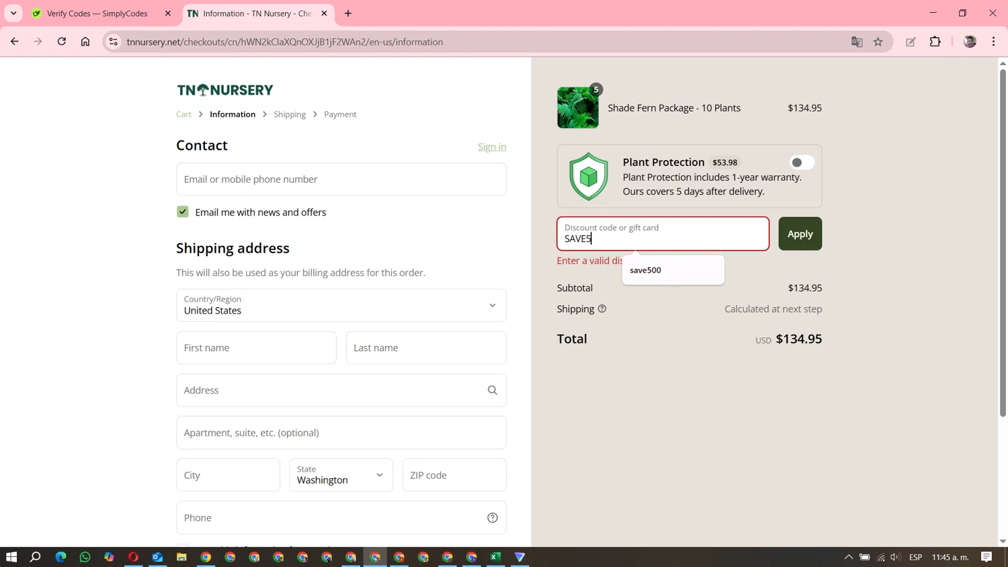Open Excel from taskbar
This screenshot has height=567, width=1008.
496,557
